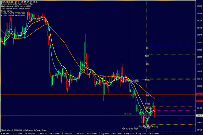Click the 1.5635 price axis label

coord(199,57)
